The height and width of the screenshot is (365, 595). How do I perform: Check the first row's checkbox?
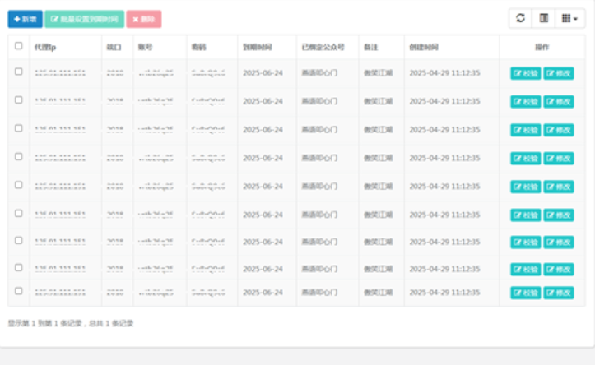[19, 72]
